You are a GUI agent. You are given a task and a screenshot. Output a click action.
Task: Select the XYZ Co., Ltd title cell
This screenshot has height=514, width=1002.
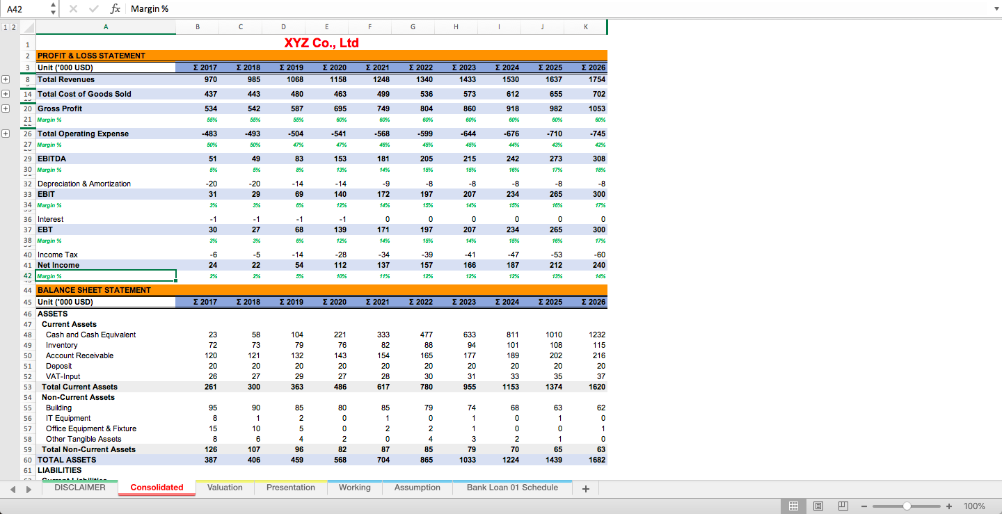click(321, 43)
